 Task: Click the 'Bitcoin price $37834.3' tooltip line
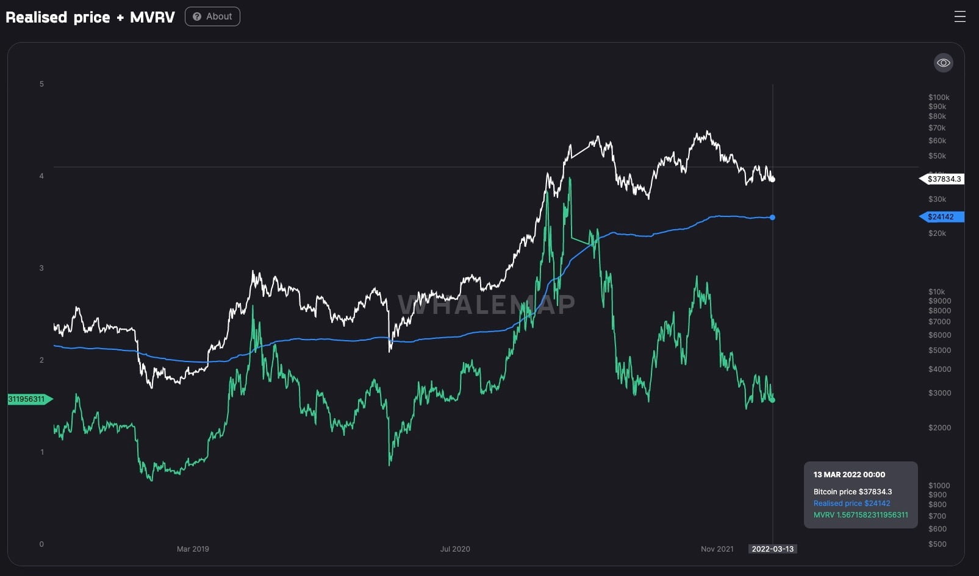coord(852,492)
